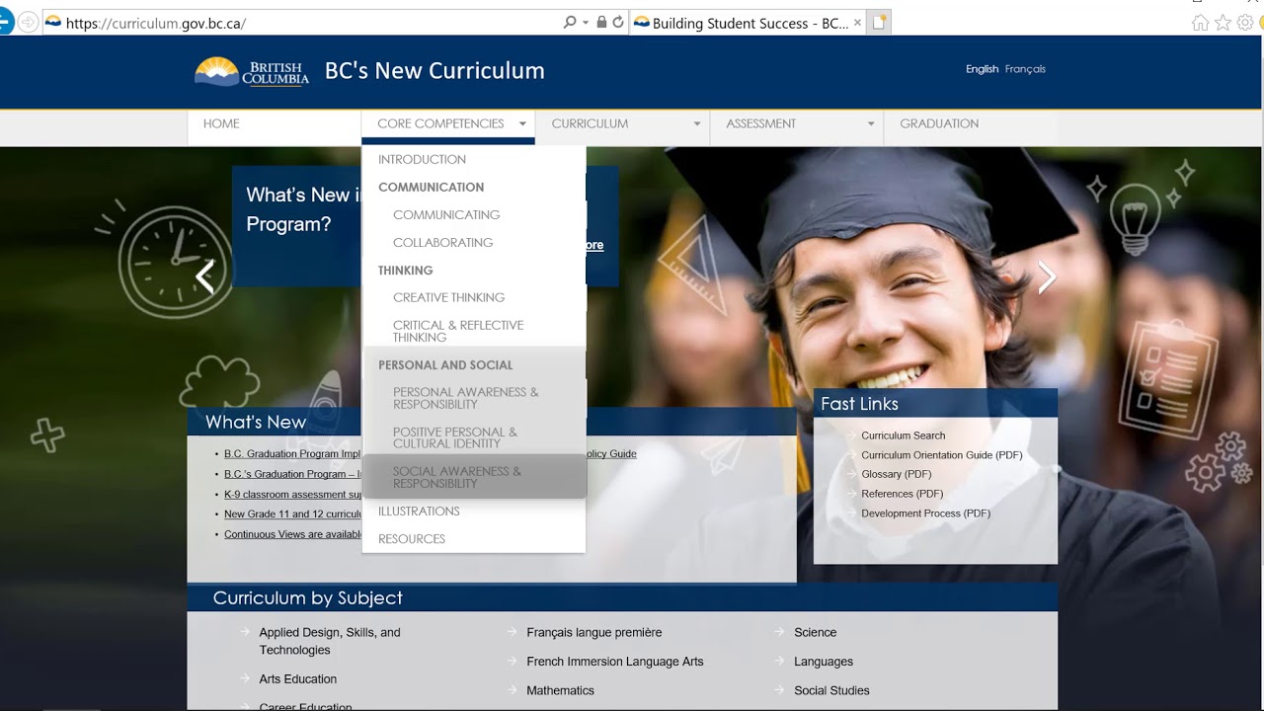Open address bar dropdown arrow
The height and width of the screenshot is (711, 1264).
[x=586, y=23]
